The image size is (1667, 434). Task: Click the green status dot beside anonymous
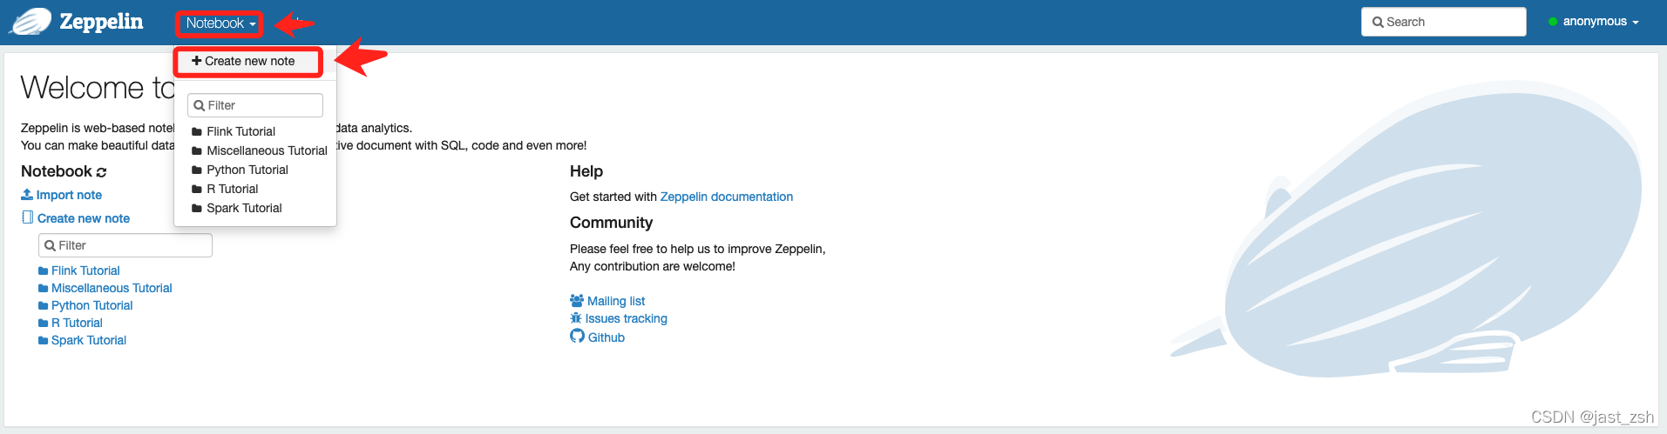(x=1553, y=22)
